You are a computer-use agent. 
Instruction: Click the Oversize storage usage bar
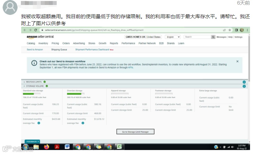[x=76, y=94]
